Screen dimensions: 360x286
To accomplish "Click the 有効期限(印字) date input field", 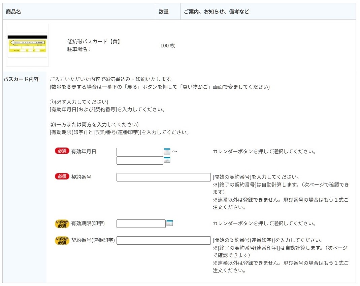I will (x=141, y=223).
